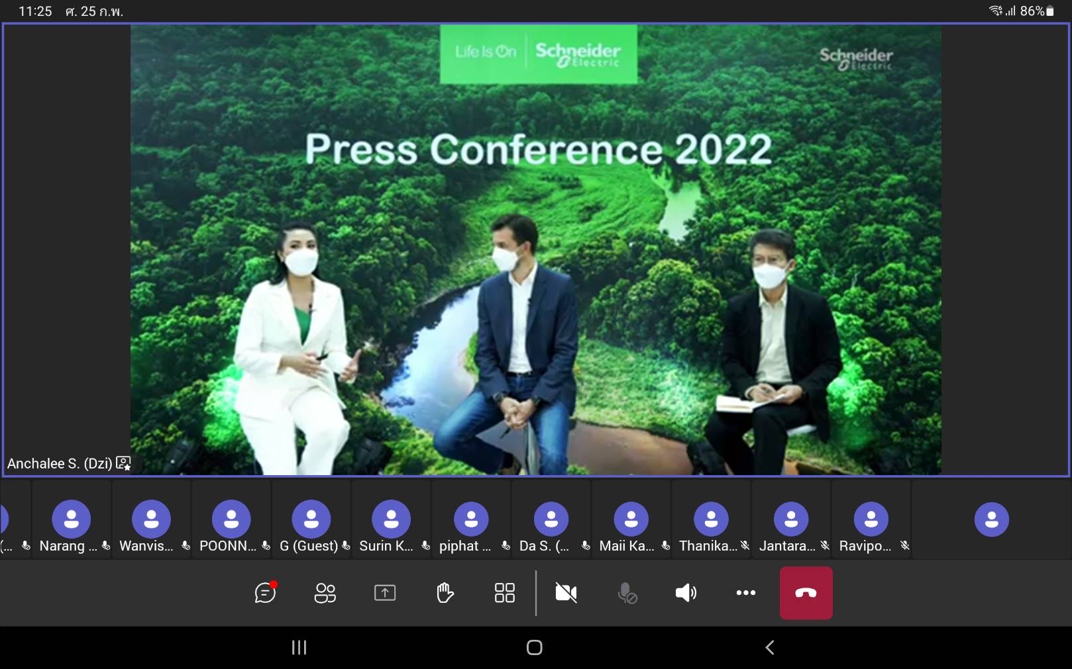This screenshot has width=1072, height=669.
Task: Tap the disabled microphone icon
Action: (x=627, y=593)
